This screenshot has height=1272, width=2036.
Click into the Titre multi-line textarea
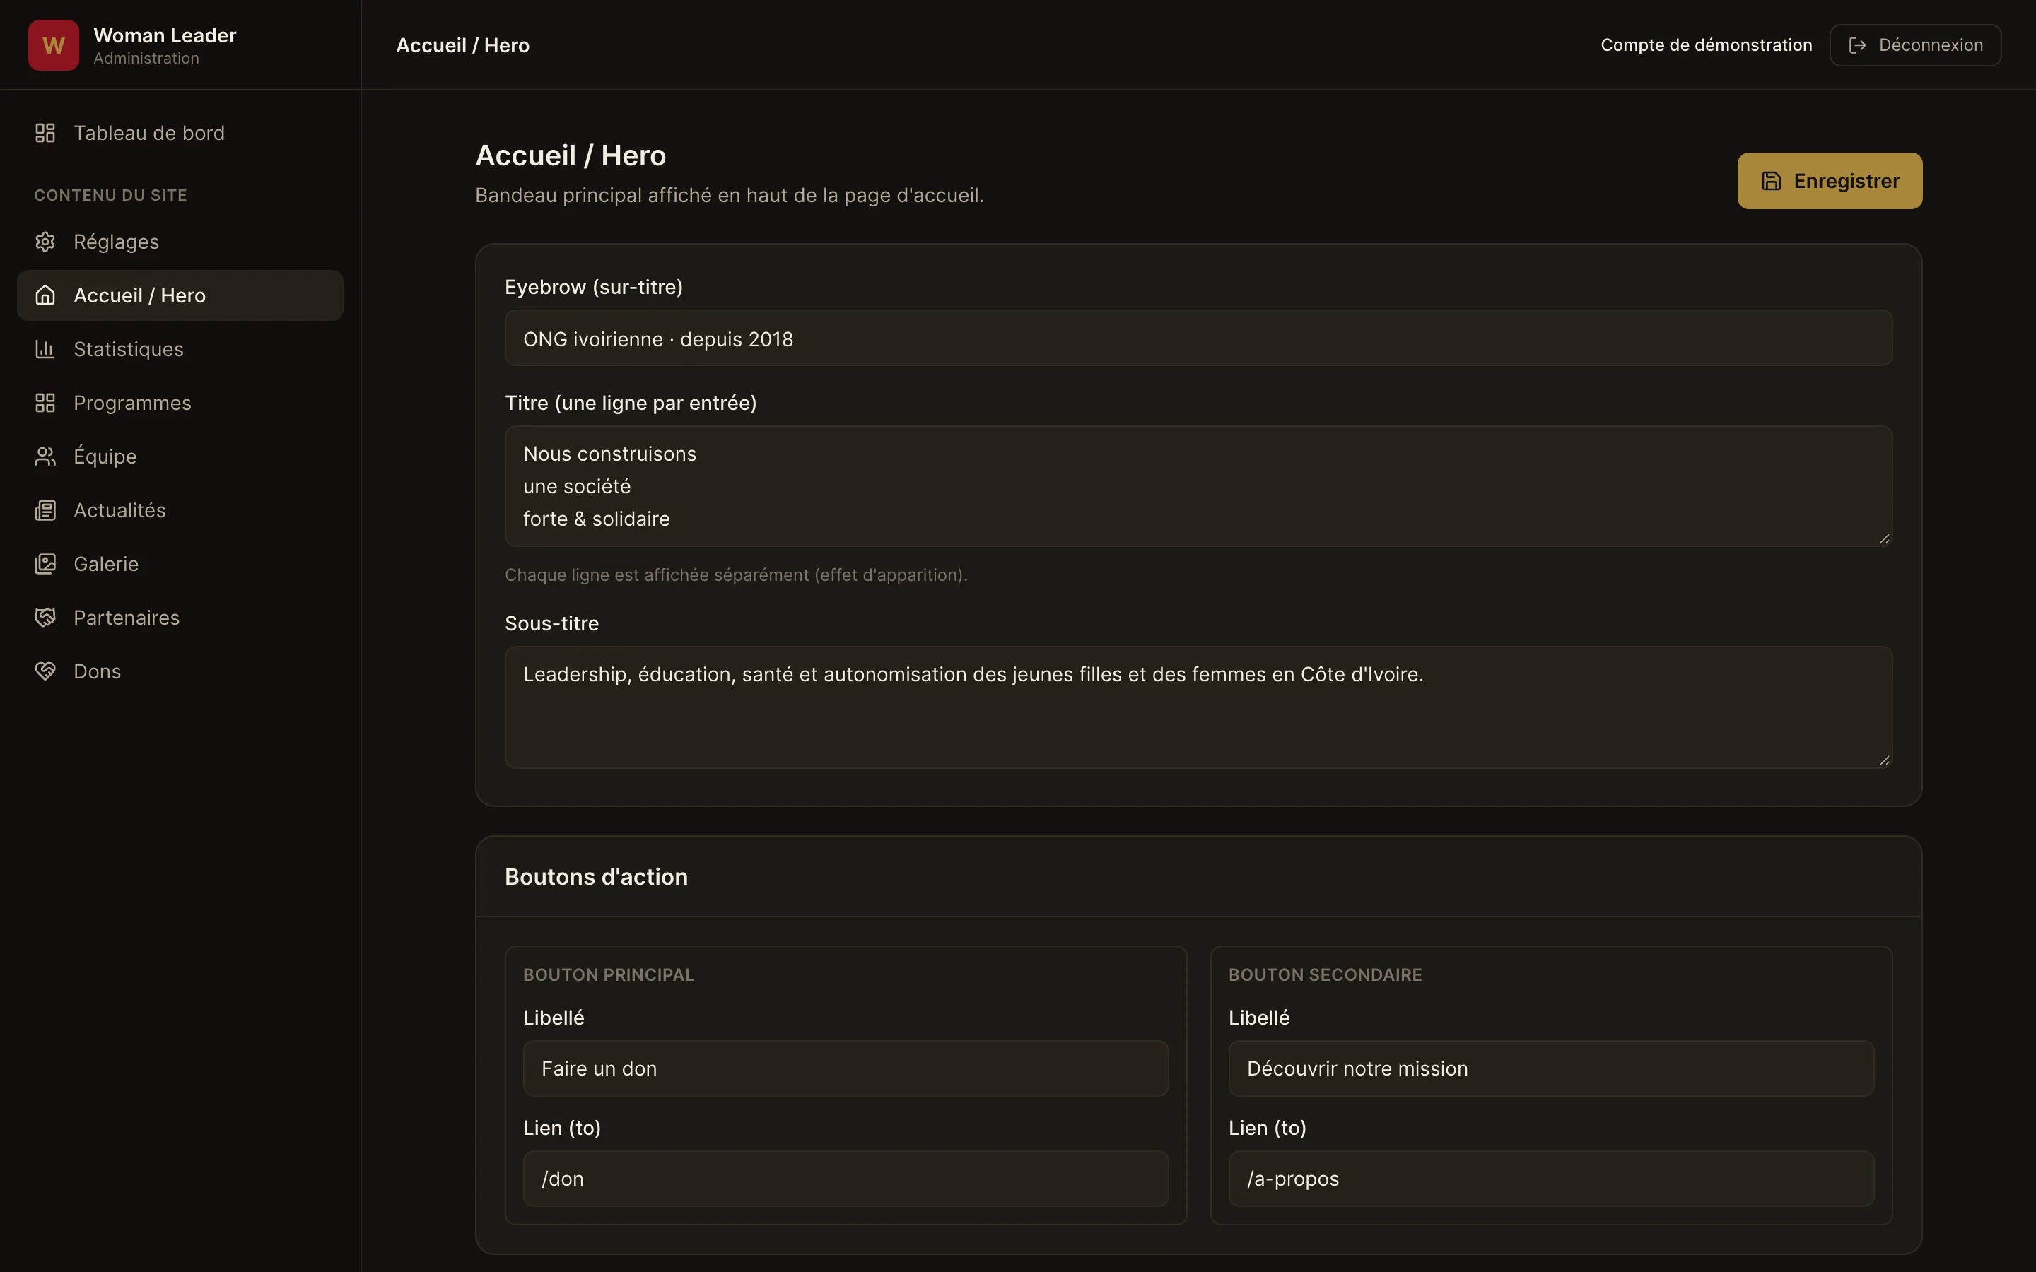pos(1198,486)
